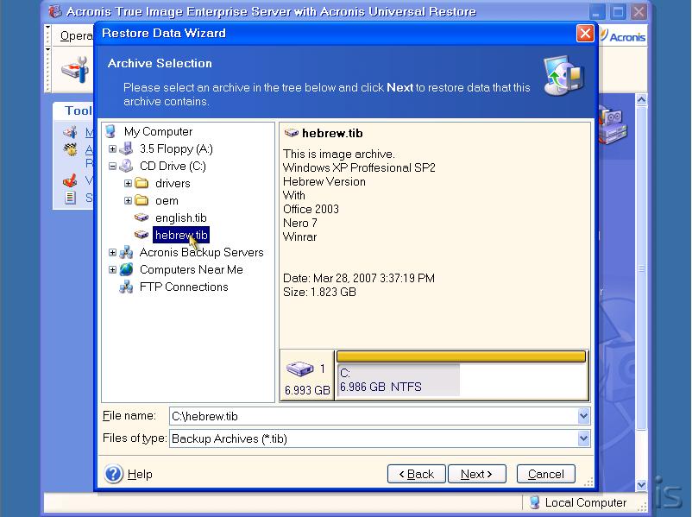Cancel the Restore Data Wizard
Screen dimensions: 692x517
tap(545, 474)
